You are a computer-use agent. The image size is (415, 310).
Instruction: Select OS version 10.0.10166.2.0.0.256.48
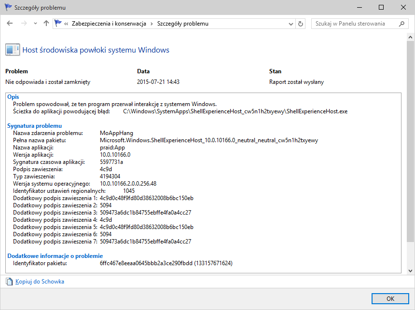coord(128,184)
